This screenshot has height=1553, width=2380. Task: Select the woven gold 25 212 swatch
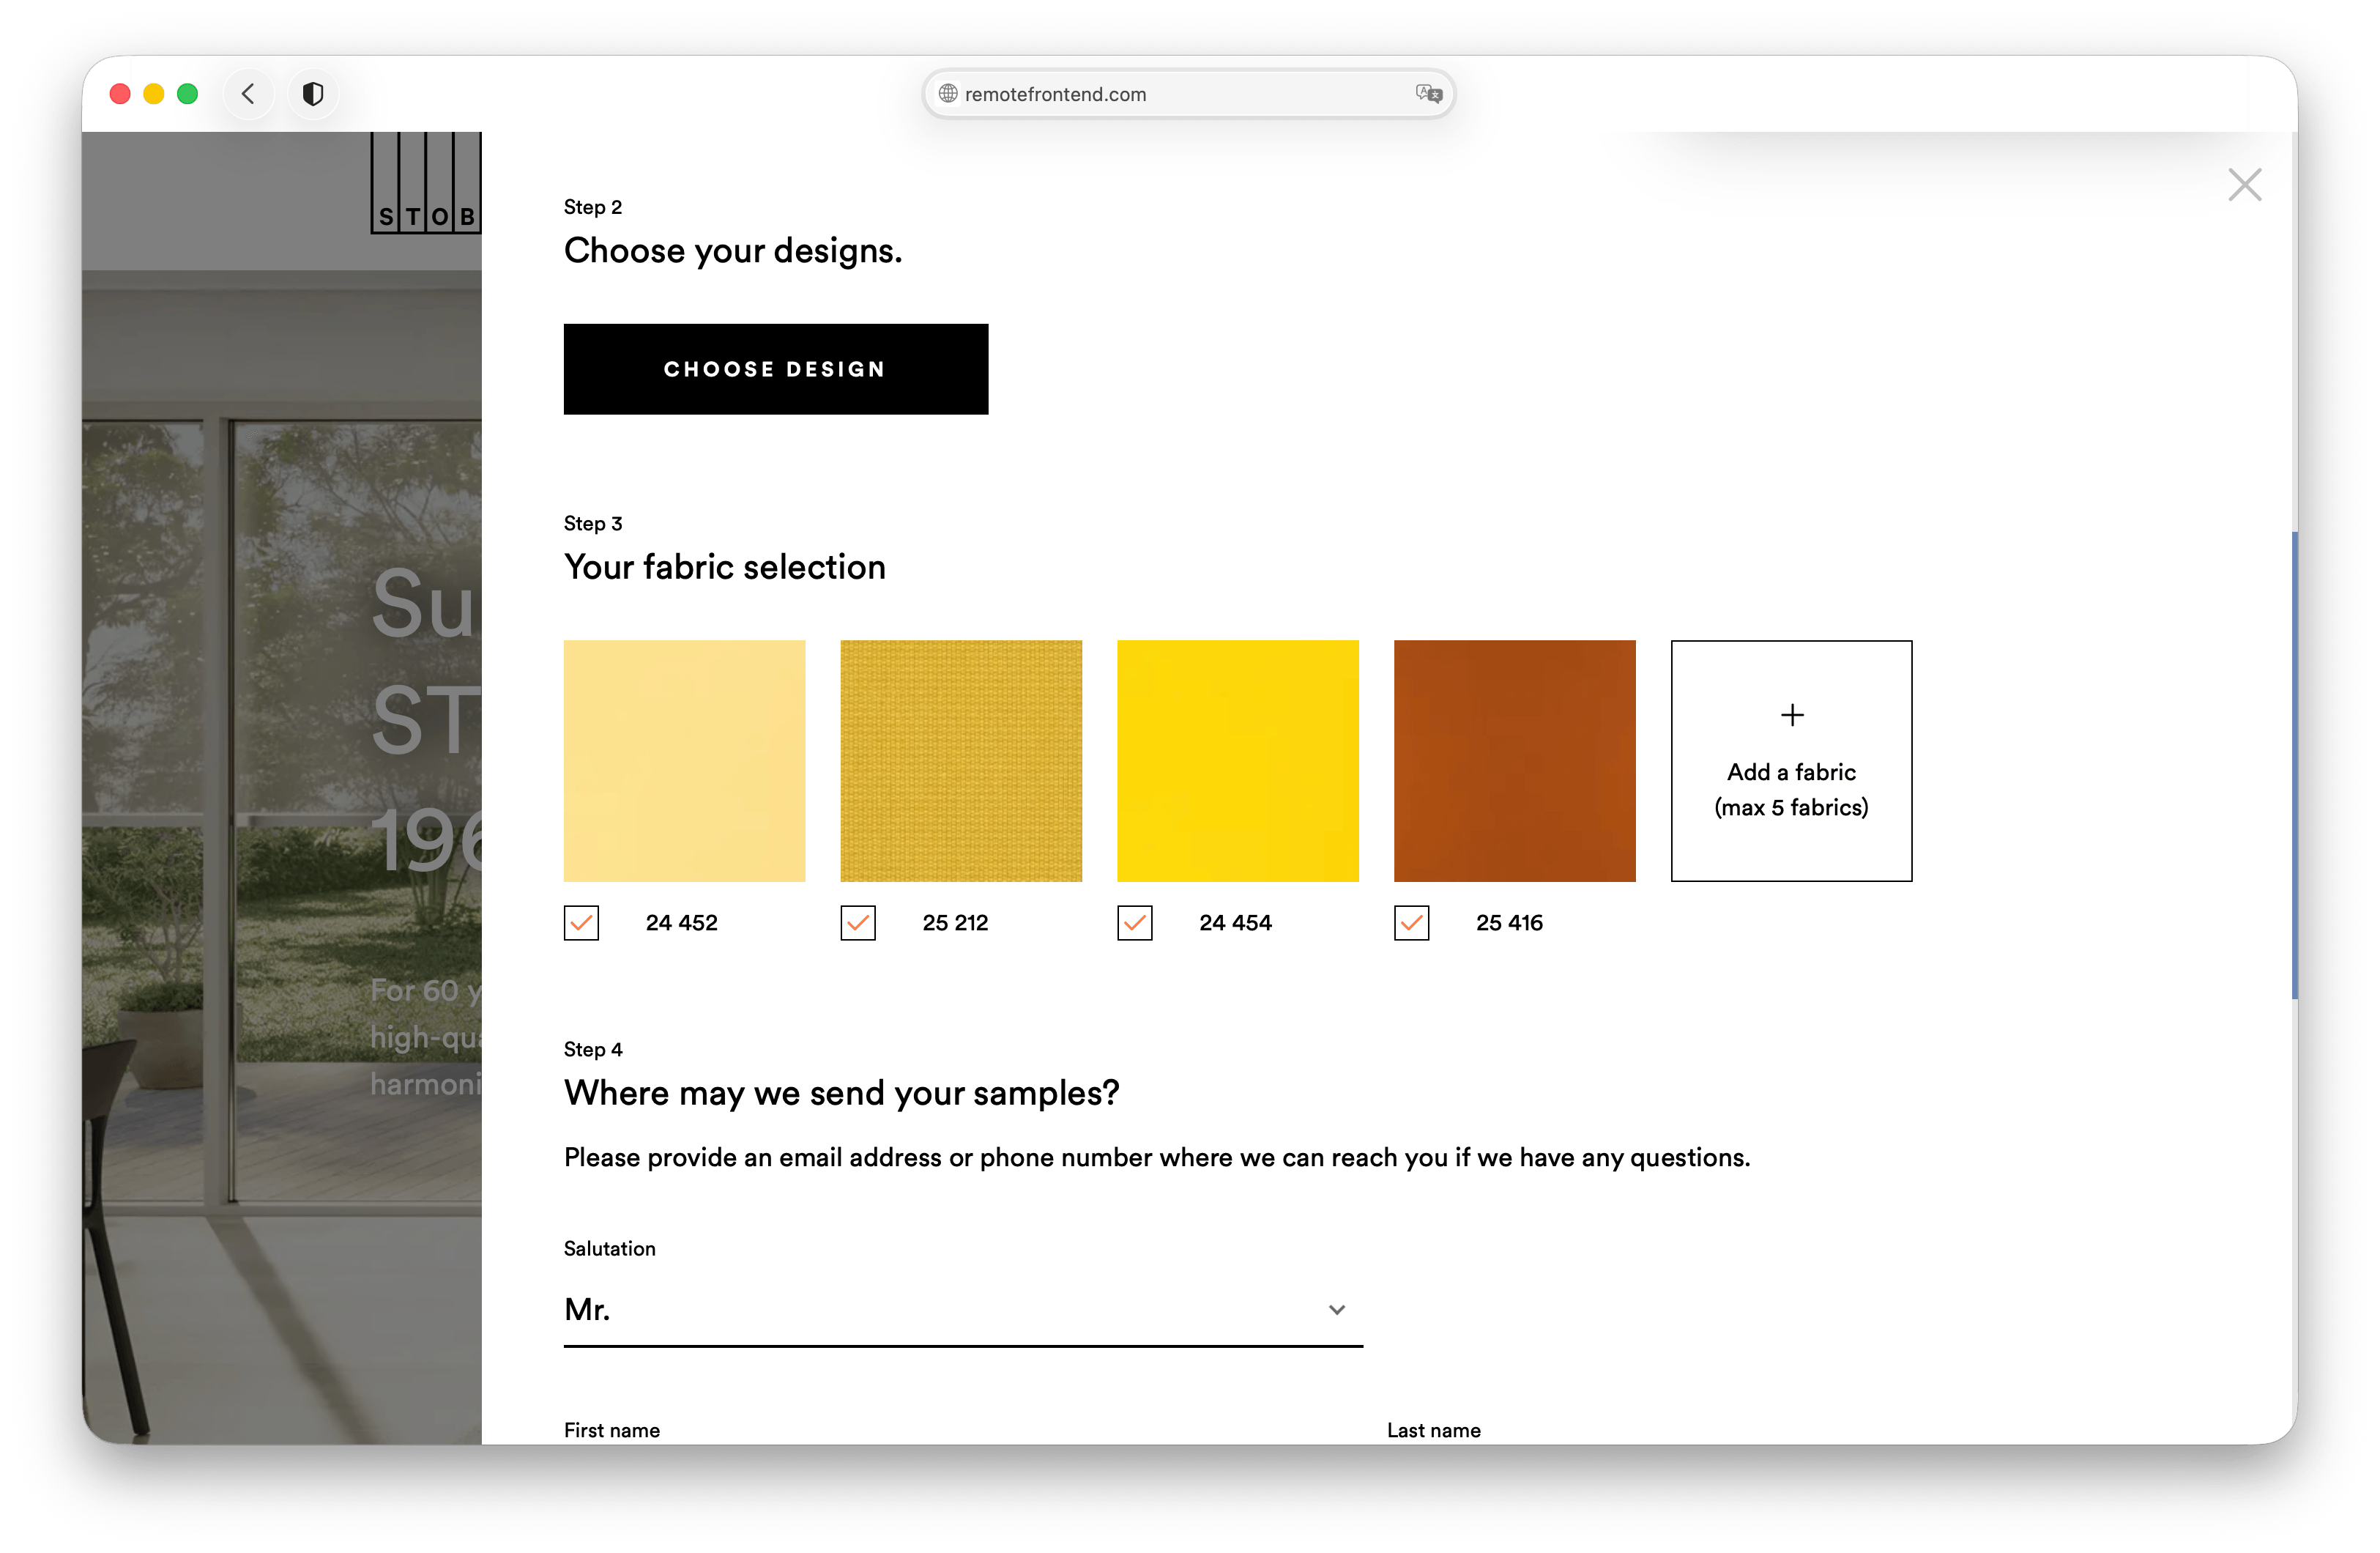[961, 760]
